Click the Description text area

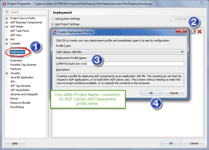tap(120, 80)
